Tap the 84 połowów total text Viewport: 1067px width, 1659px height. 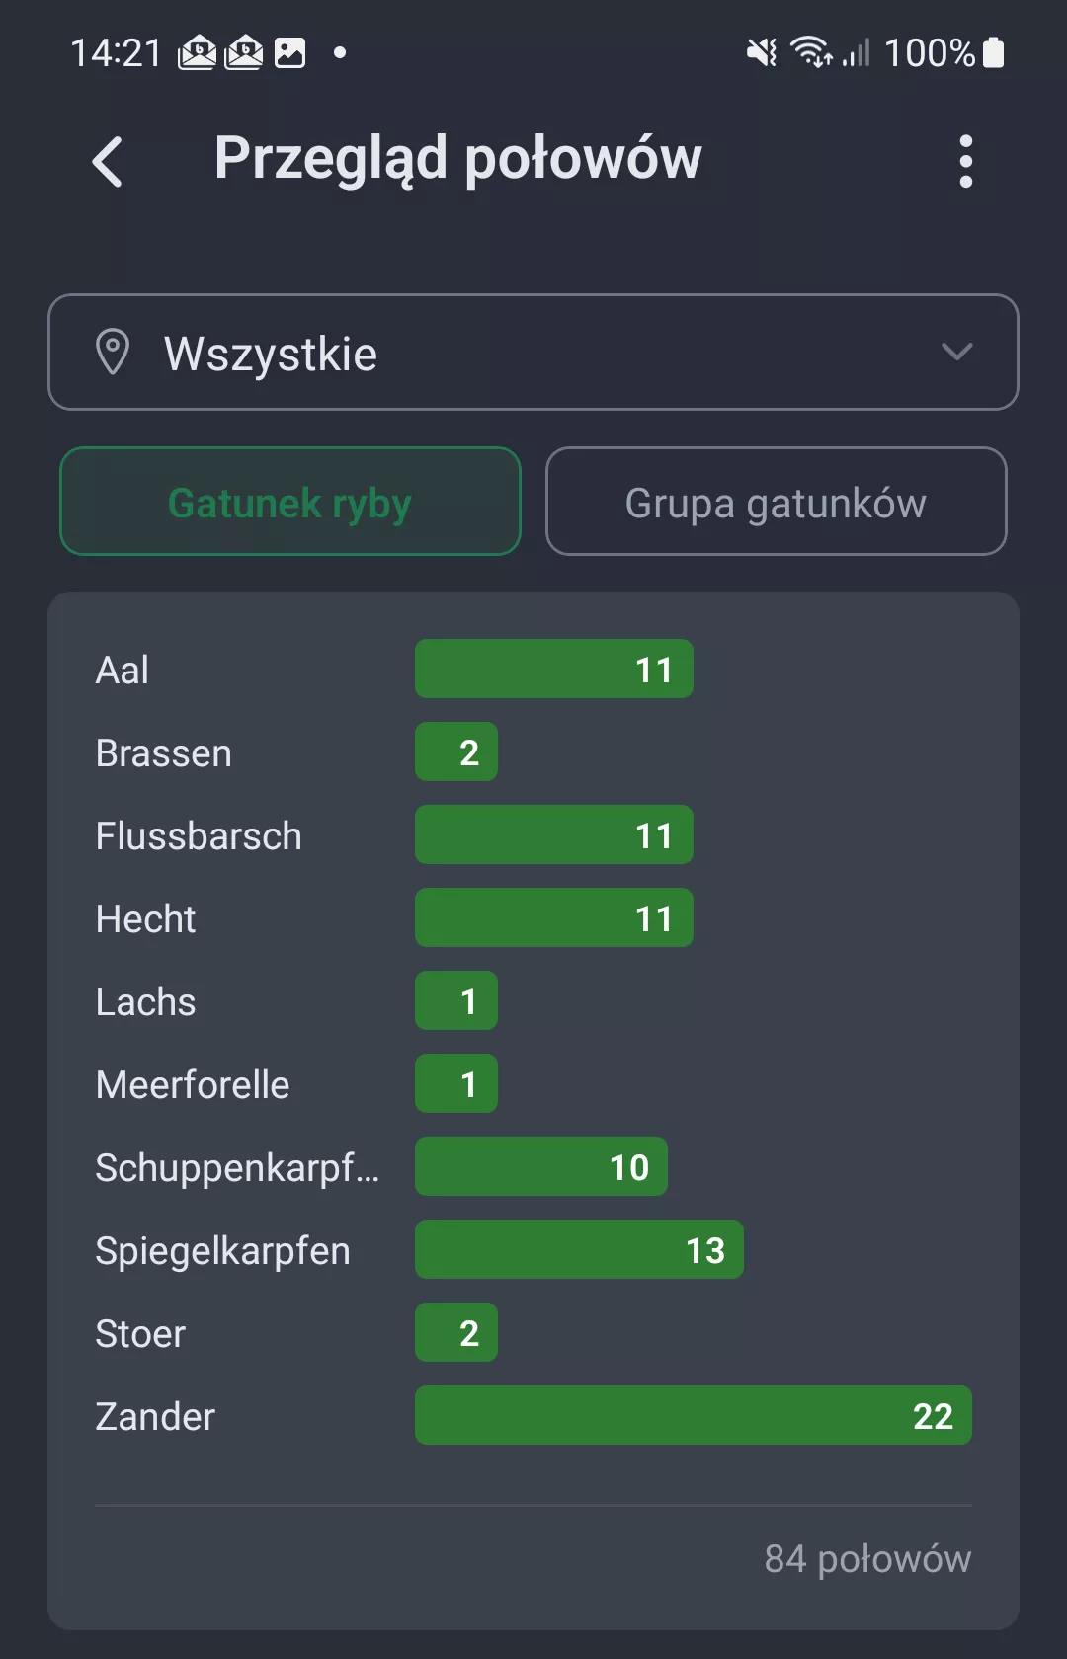[x=867, y=1558]
